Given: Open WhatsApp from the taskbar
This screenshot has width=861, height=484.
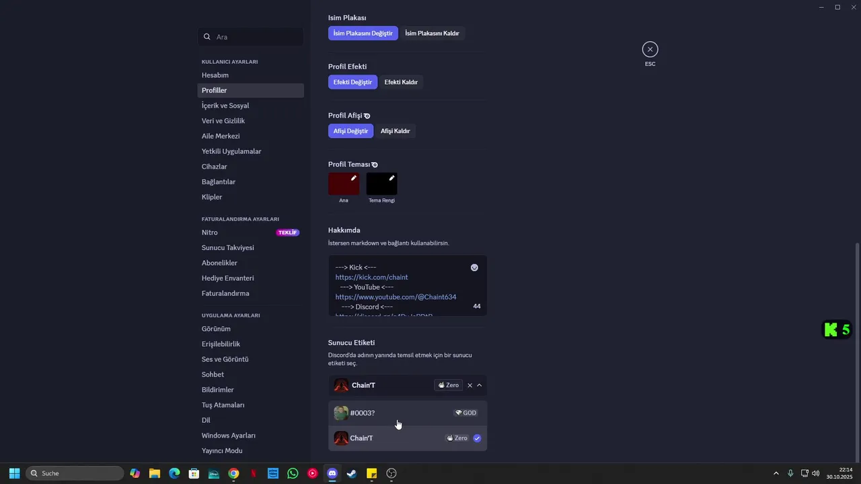Looking at the screenshot, I should click(x=293, y=473).
